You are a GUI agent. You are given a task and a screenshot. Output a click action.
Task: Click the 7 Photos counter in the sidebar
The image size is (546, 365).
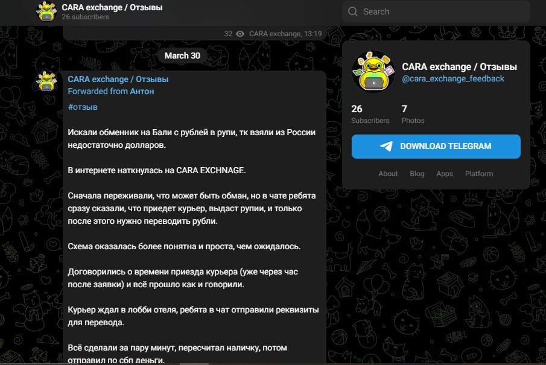coord(413,115)
